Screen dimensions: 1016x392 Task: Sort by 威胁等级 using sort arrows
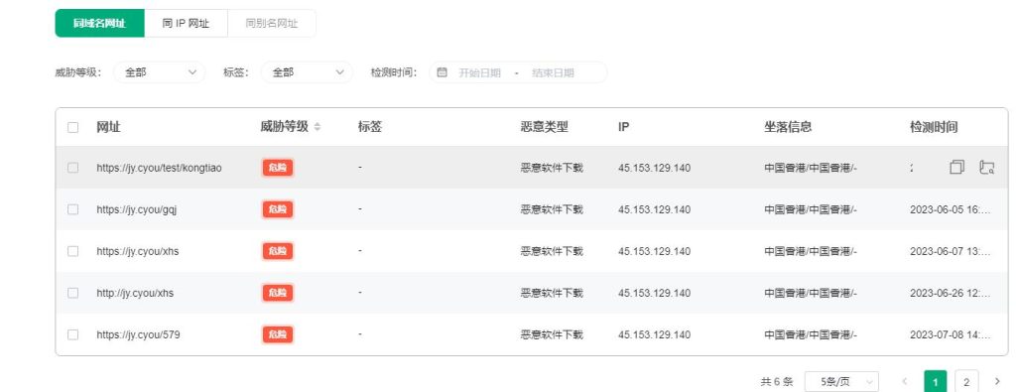coord(317,127)
